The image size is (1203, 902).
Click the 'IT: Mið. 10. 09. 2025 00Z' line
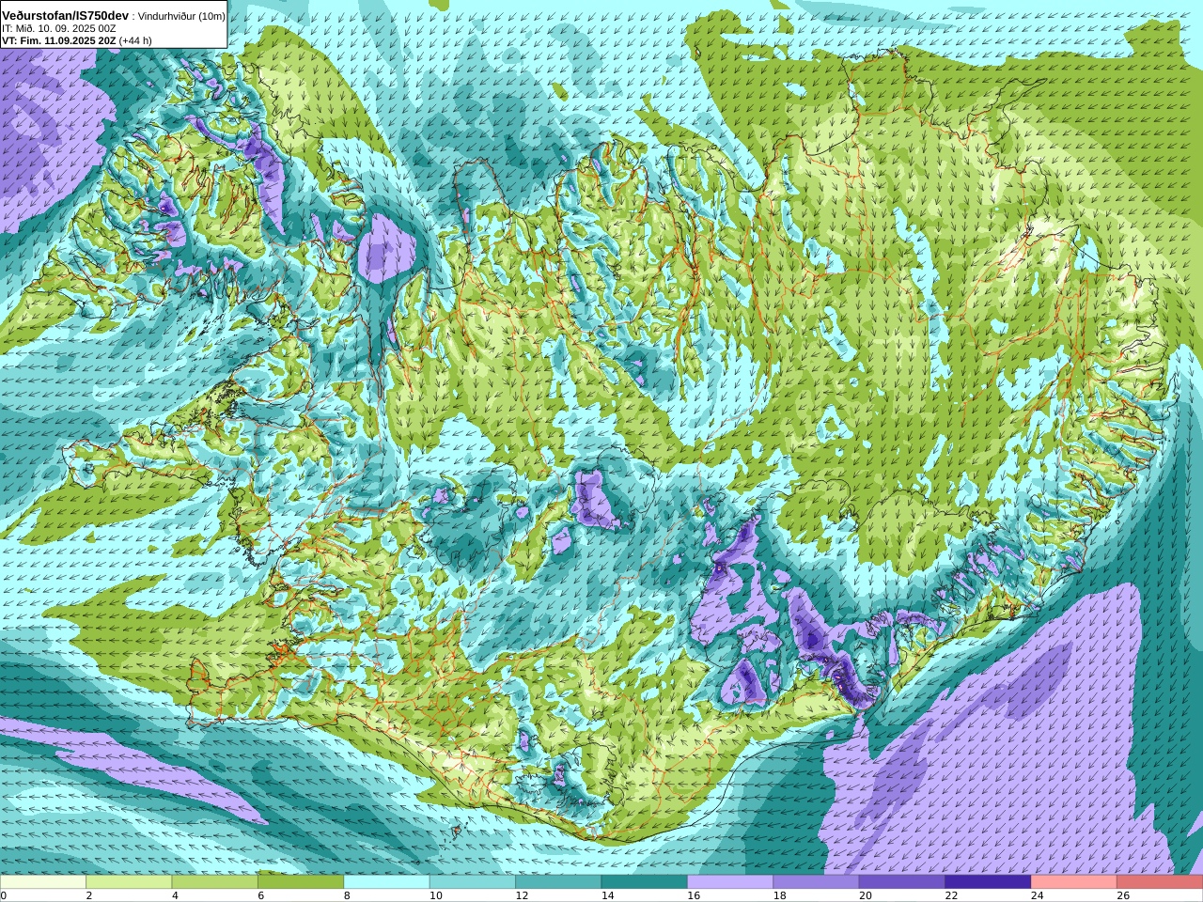[59, 29]
